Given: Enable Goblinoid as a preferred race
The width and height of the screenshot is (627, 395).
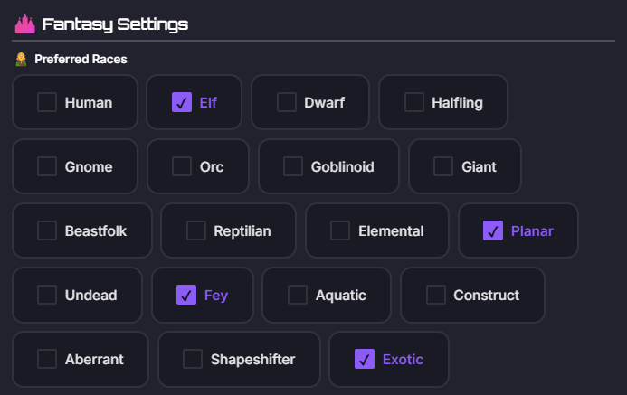Looking at the screenshot, I should 293,166.
